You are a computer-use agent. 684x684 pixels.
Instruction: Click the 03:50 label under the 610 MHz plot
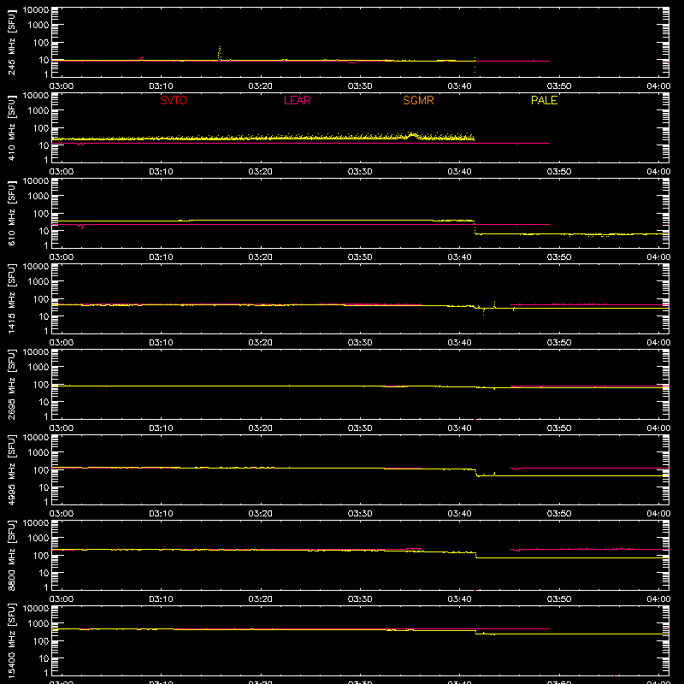559,257
